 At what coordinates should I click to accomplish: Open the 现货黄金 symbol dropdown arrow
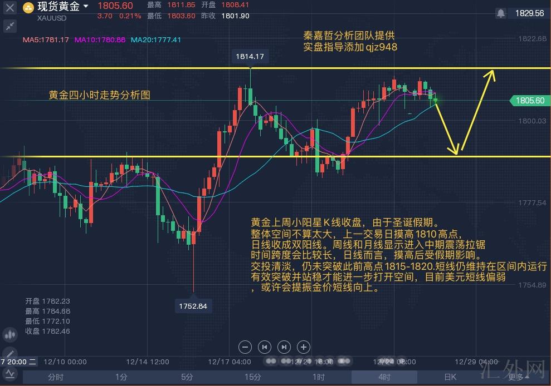coord(86,6)
